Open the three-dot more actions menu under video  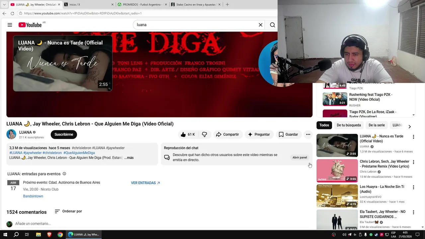(x=308, y=134)
